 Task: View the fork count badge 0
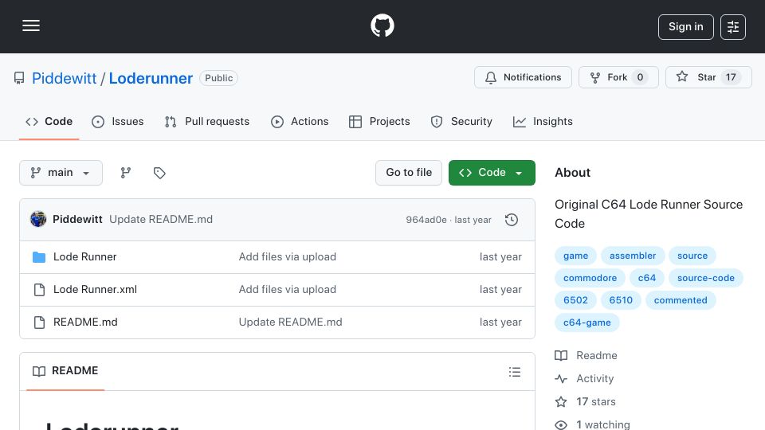tap(640, 77)
